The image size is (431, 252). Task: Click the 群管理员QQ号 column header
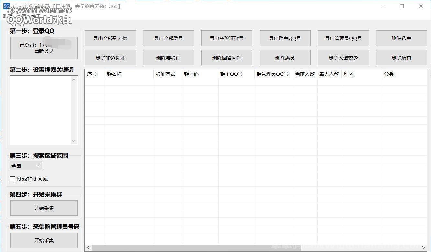[274, 74]
